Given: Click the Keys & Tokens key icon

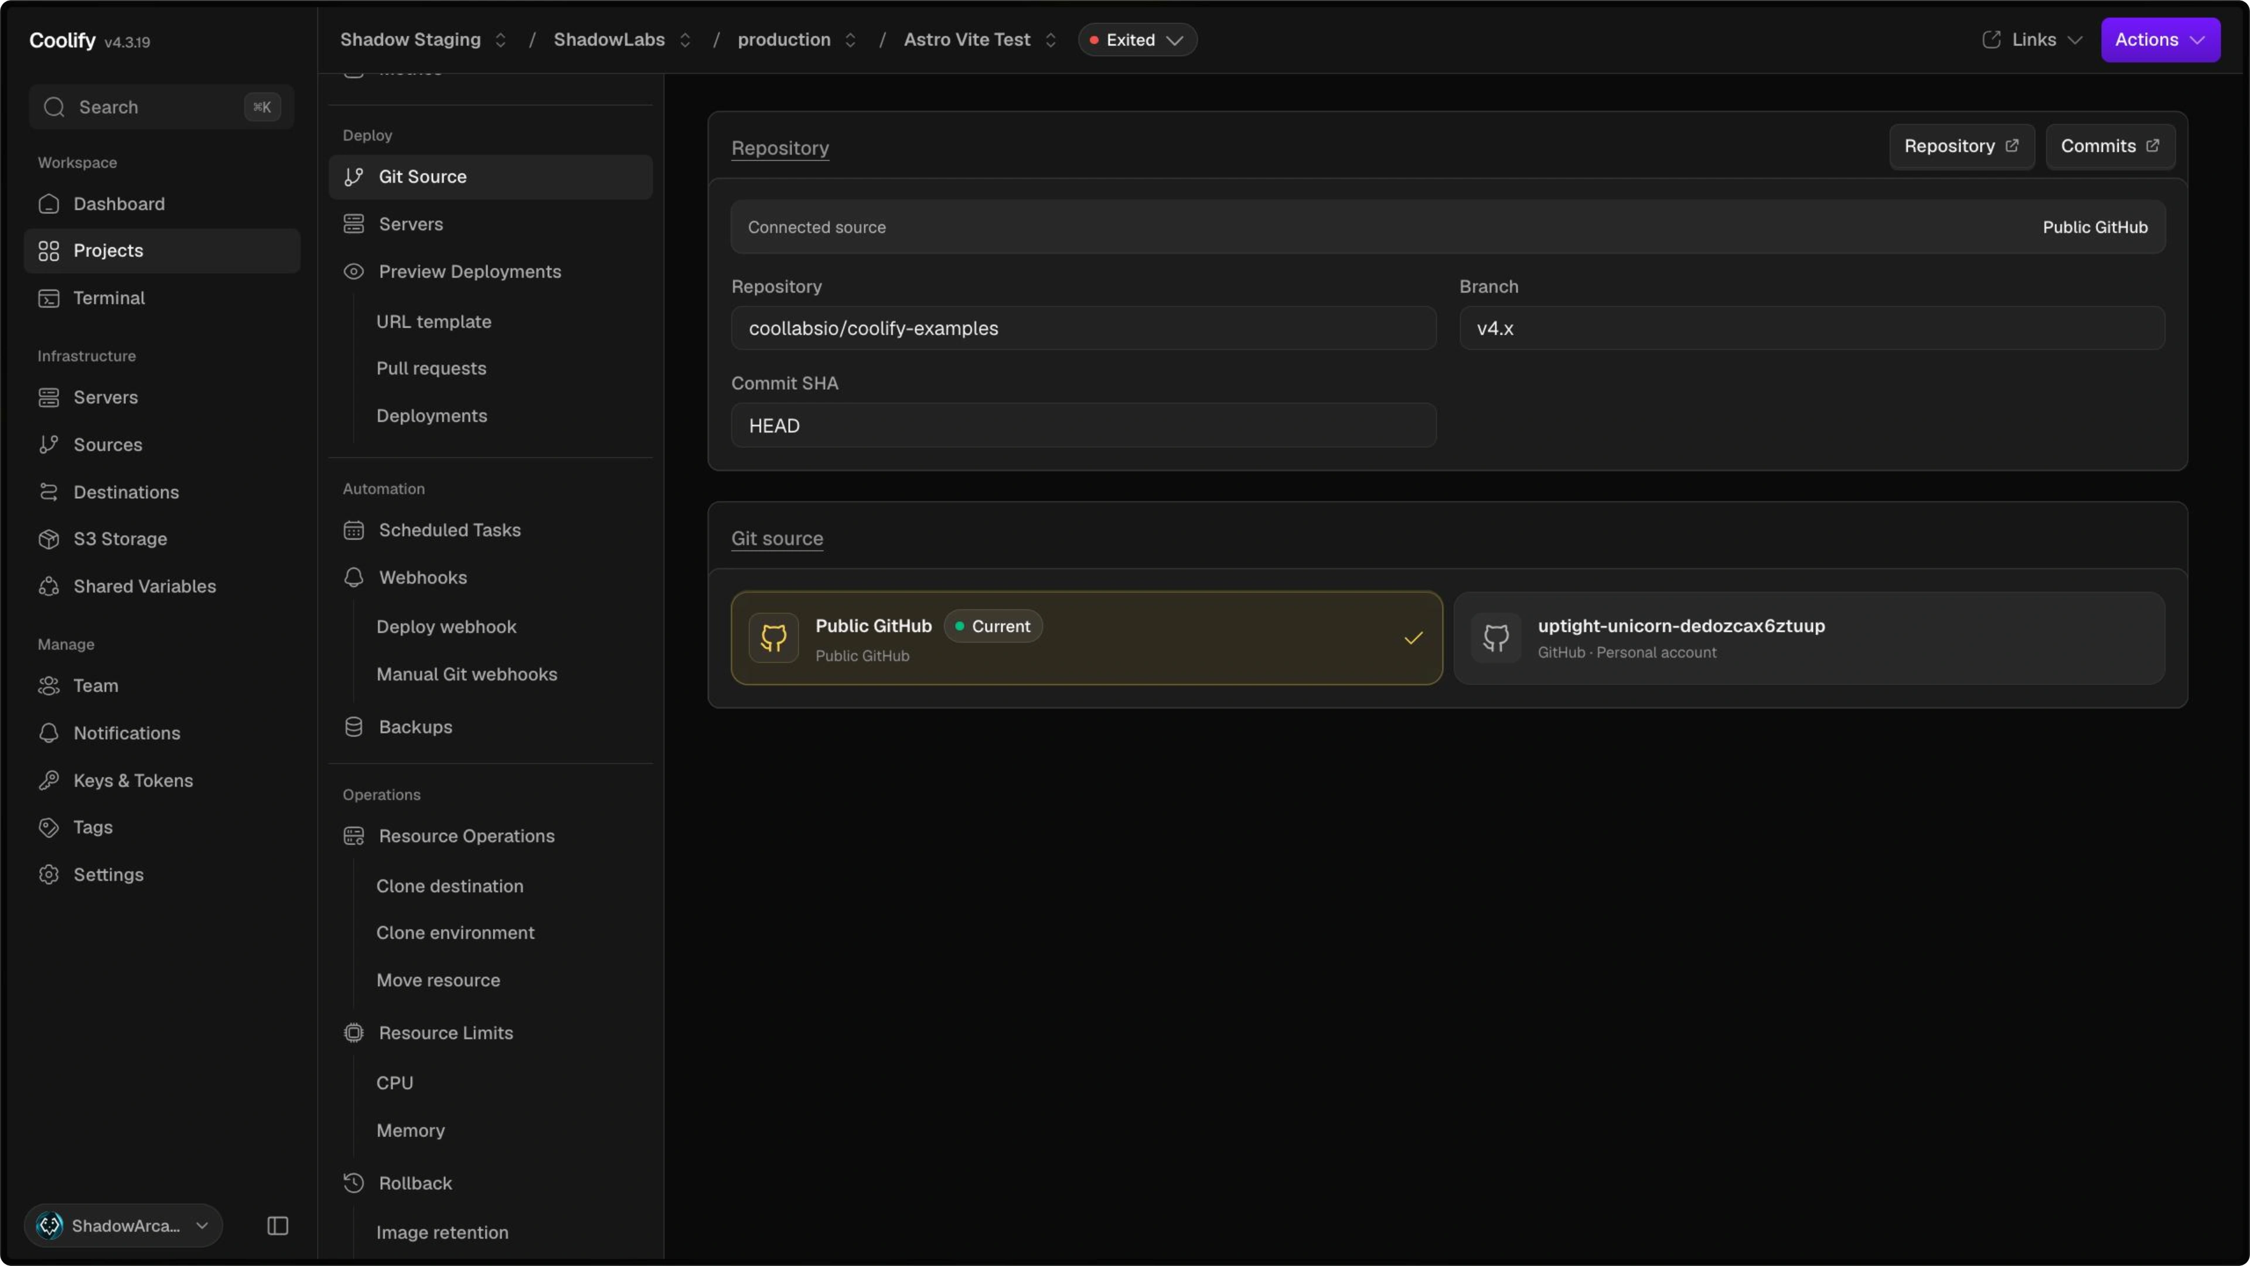Looking at the screenshot, I should (x=49, y=780).
